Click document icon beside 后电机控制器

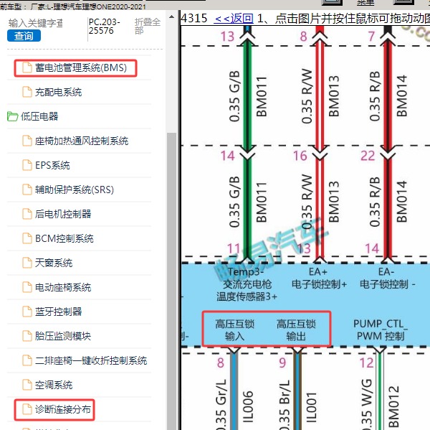(27, 214)
